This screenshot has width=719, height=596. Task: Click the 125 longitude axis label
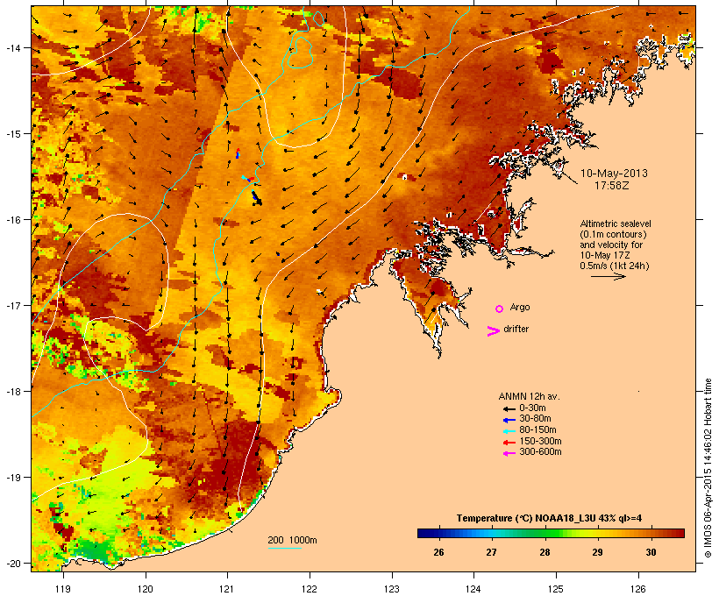[x=556, y=589]
